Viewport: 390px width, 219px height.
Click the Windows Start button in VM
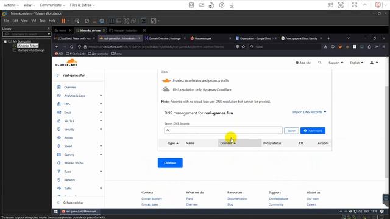tap(56, 212)
